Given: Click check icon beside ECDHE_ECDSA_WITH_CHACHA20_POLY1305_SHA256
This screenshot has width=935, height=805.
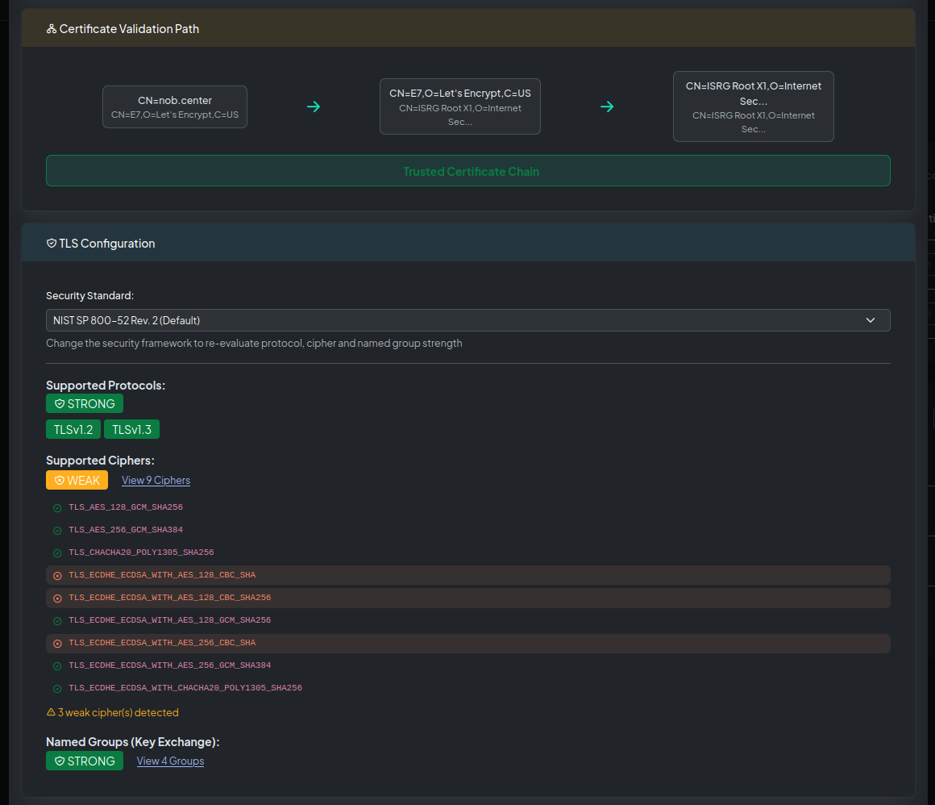Looking at the screenshot, I should pos(57,689).
